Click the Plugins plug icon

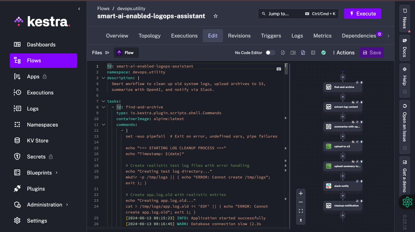17,189
